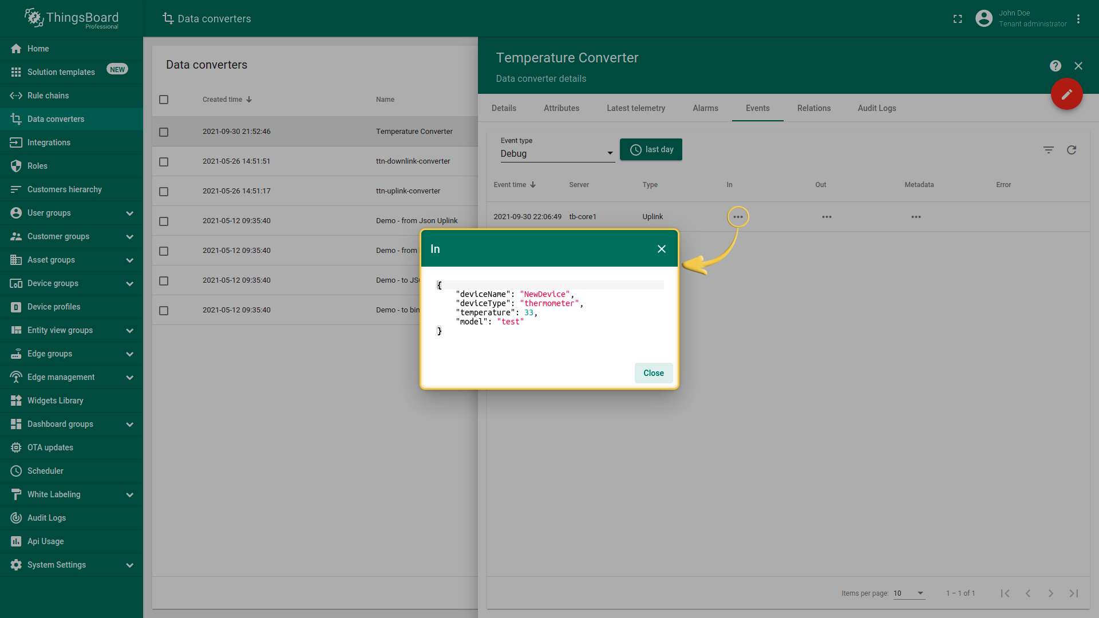The image size is (1099, 618).
Task: Open the help question mark icon
Action: [1055, 66]
